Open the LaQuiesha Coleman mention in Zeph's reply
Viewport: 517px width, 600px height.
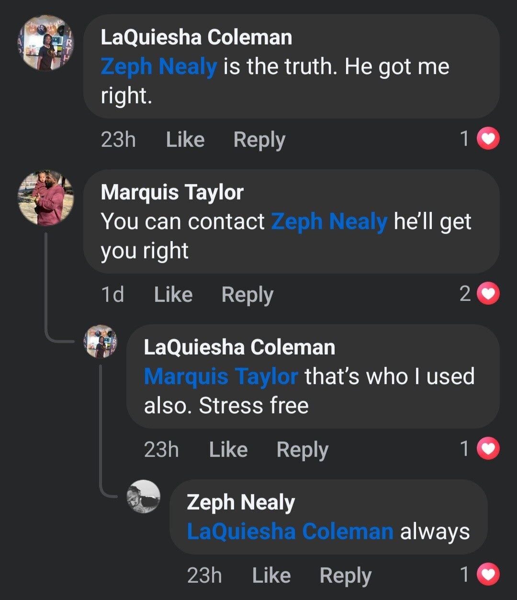coord(290,532)
